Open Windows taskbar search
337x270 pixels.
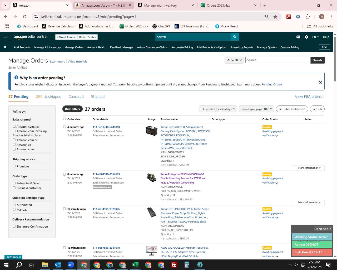coord(19,265)
